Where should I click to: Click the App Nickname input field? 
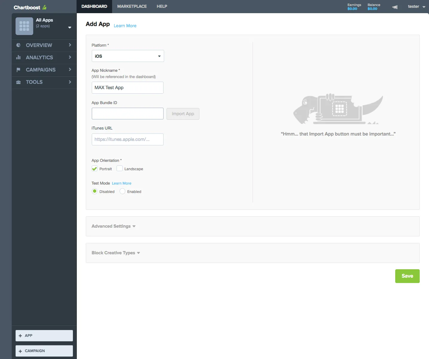(x=128, y=88)
